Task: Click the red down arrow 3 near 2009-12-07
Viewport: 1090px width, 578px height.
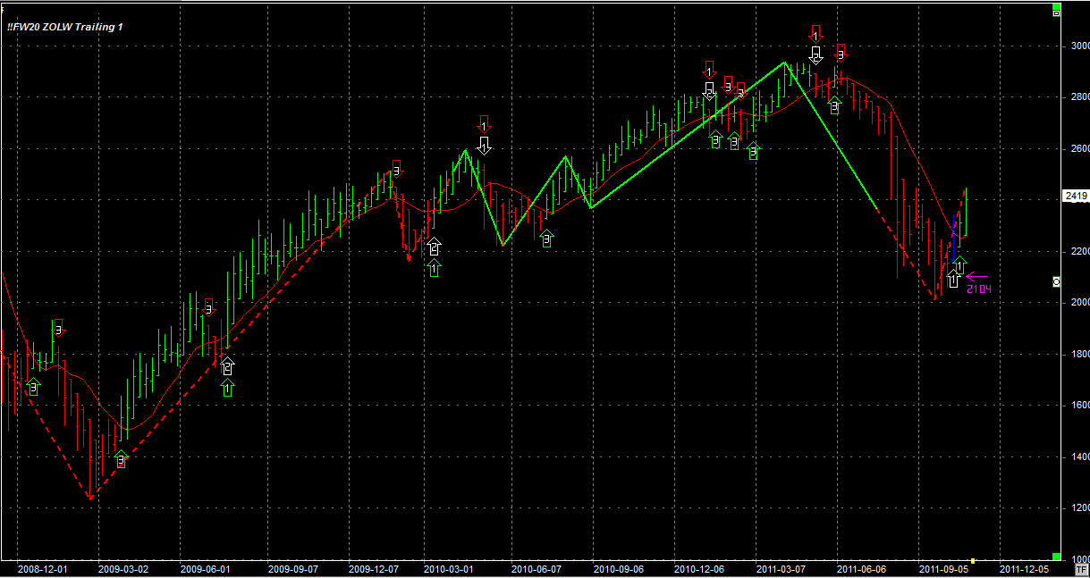Action: coord(396,168)
